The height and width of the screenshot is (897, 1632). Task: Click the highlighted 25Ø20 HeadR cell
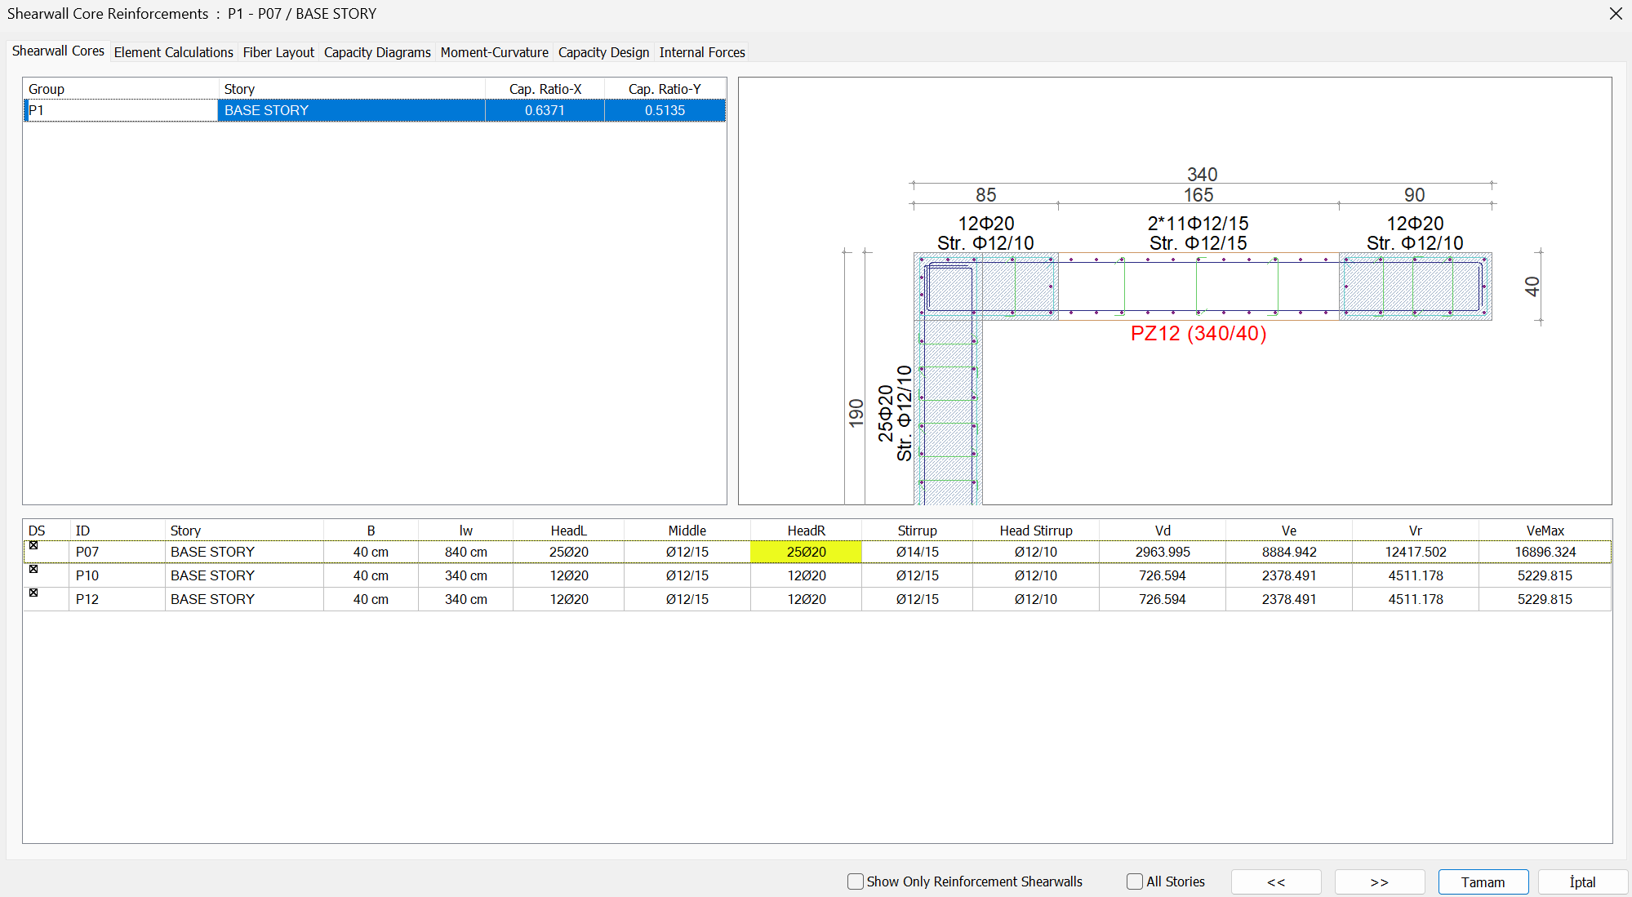coord(806,551)
